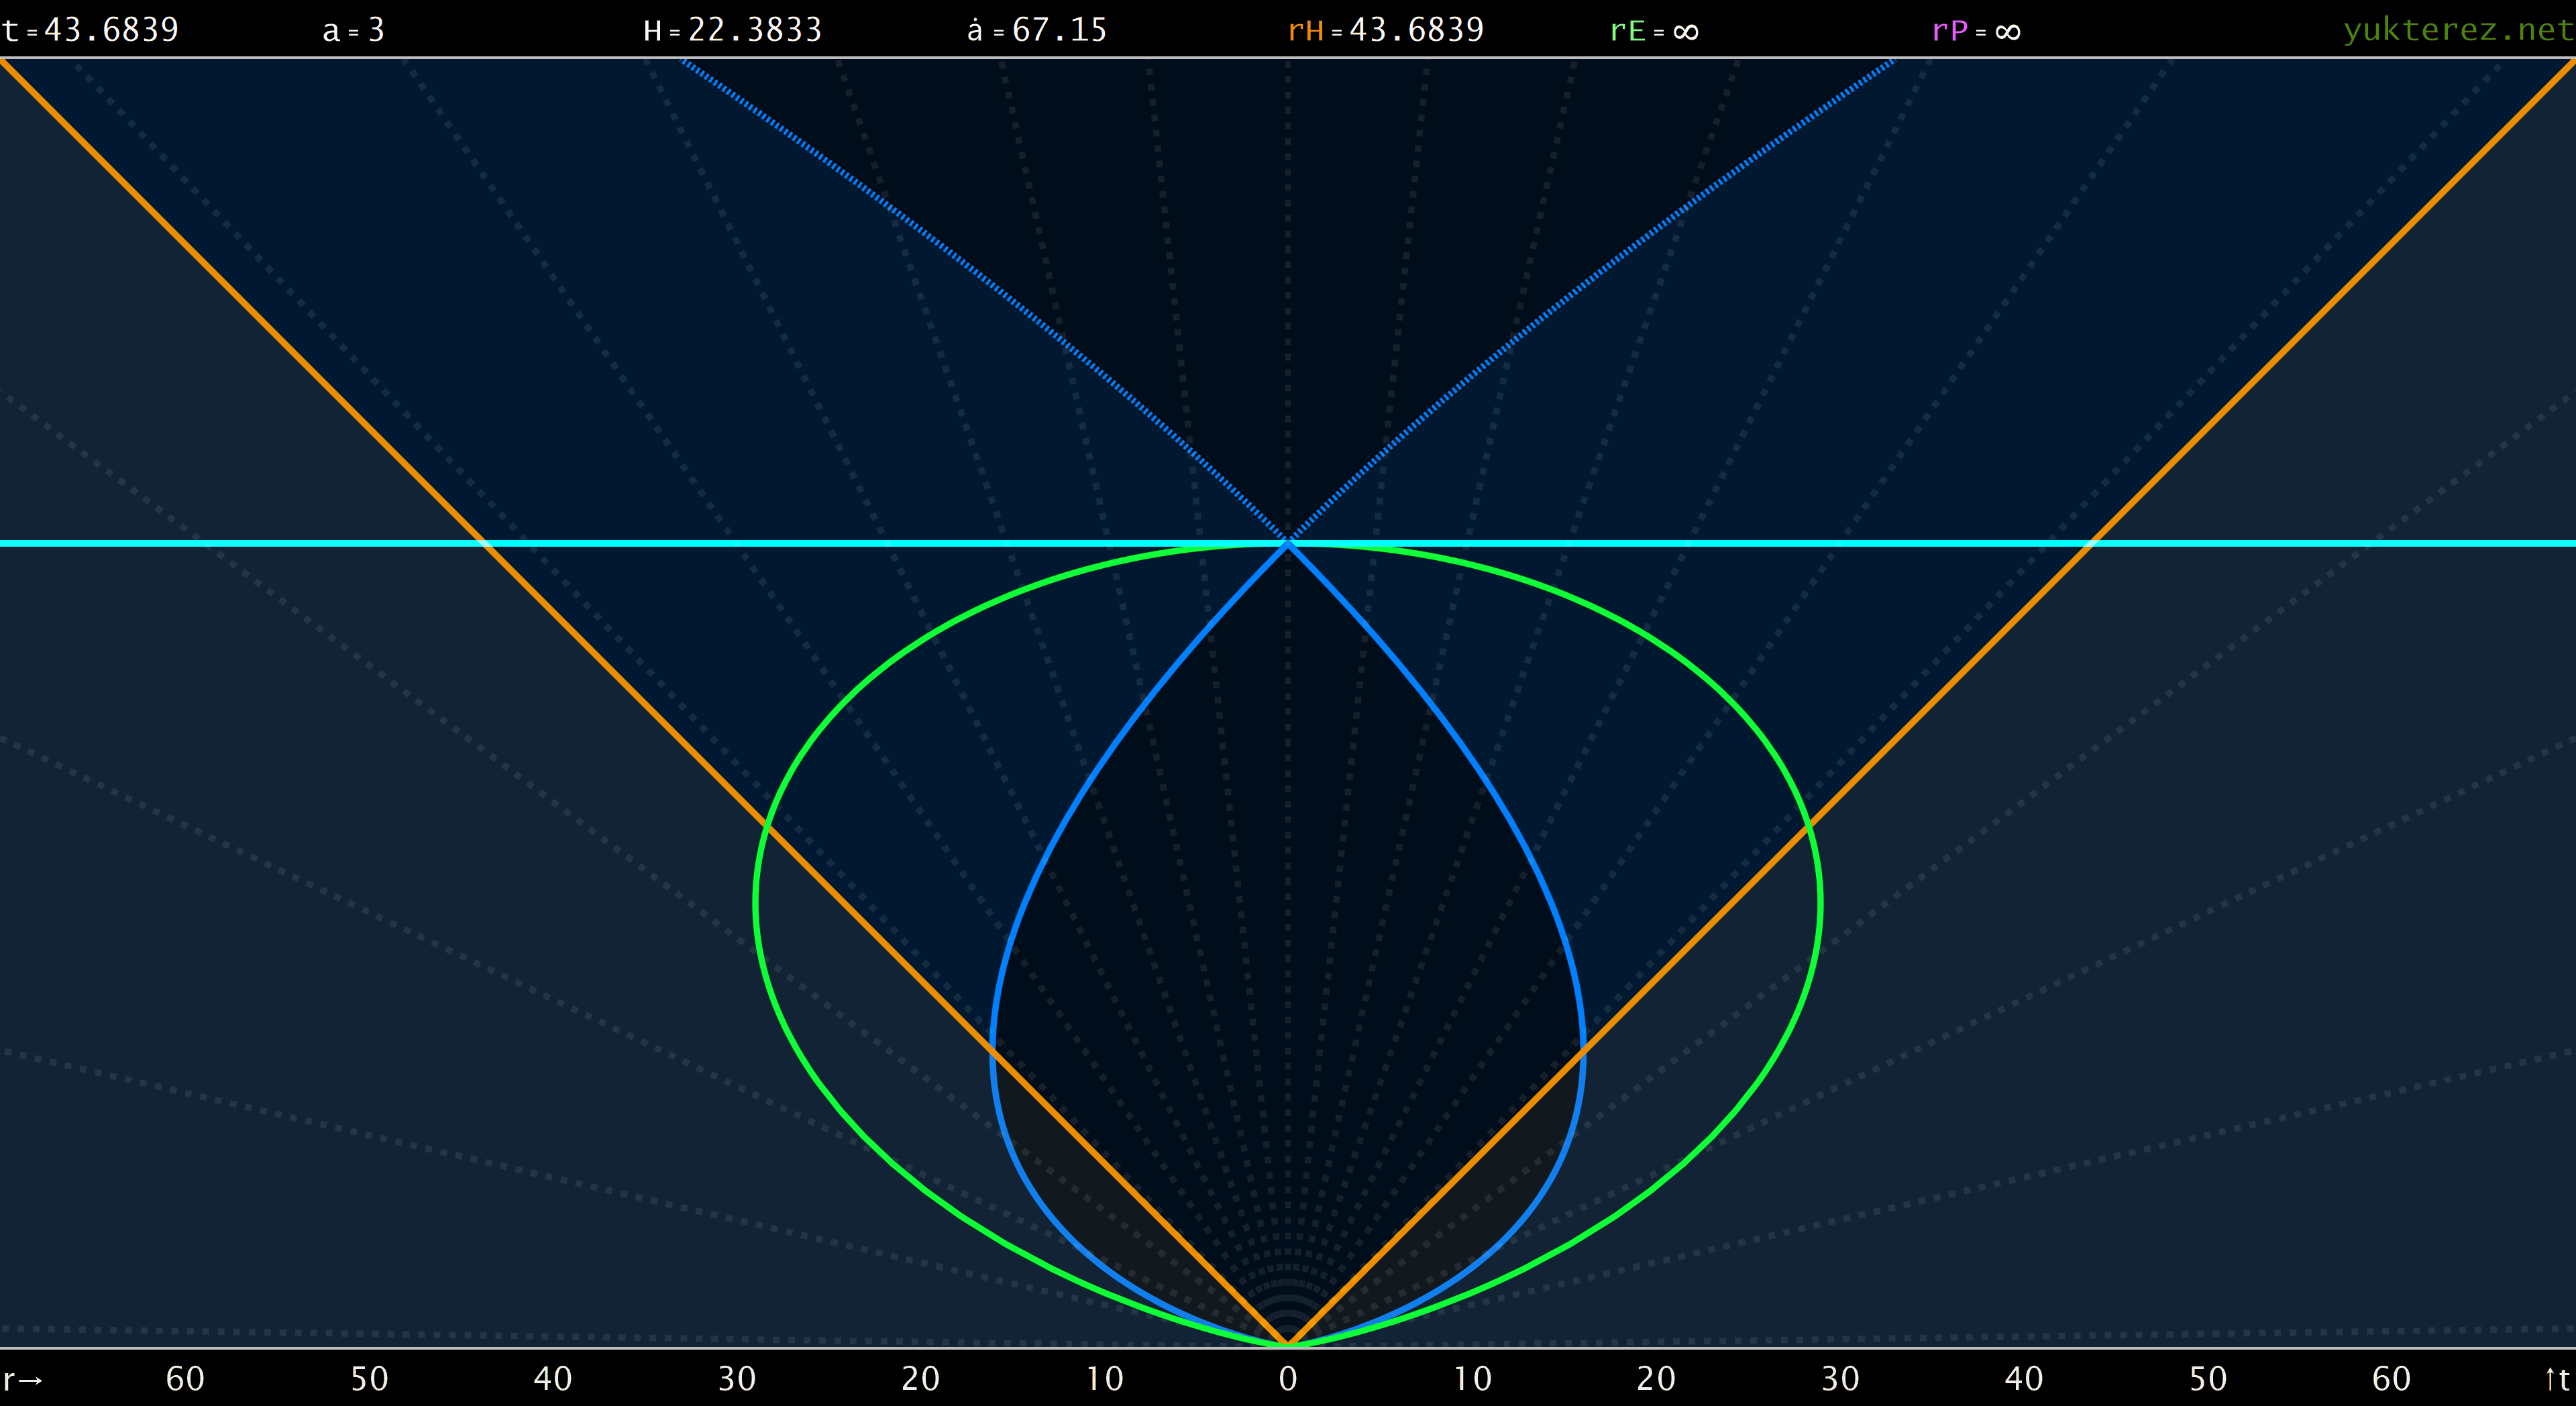
Task: Click the magenta rP = ∞ label
Action: tap(1976, 31)
